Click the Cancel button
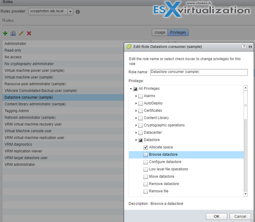255x222 pixels. click(240, 217)
